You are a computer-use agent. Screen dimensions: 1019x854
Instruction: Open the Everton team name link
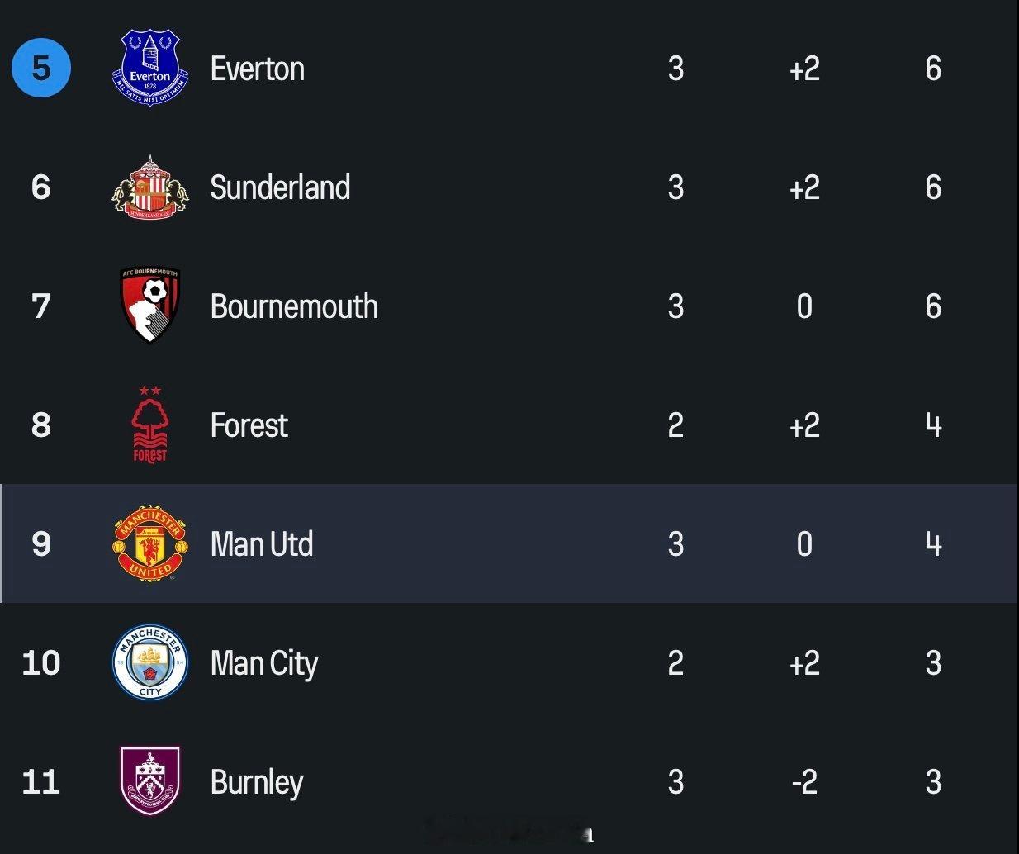[258, 69]
